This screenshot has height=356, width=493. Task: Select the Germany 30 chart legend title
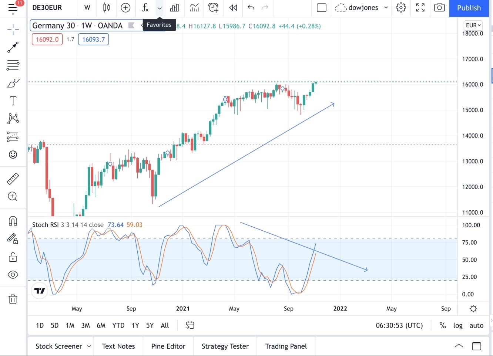(77, 26)
